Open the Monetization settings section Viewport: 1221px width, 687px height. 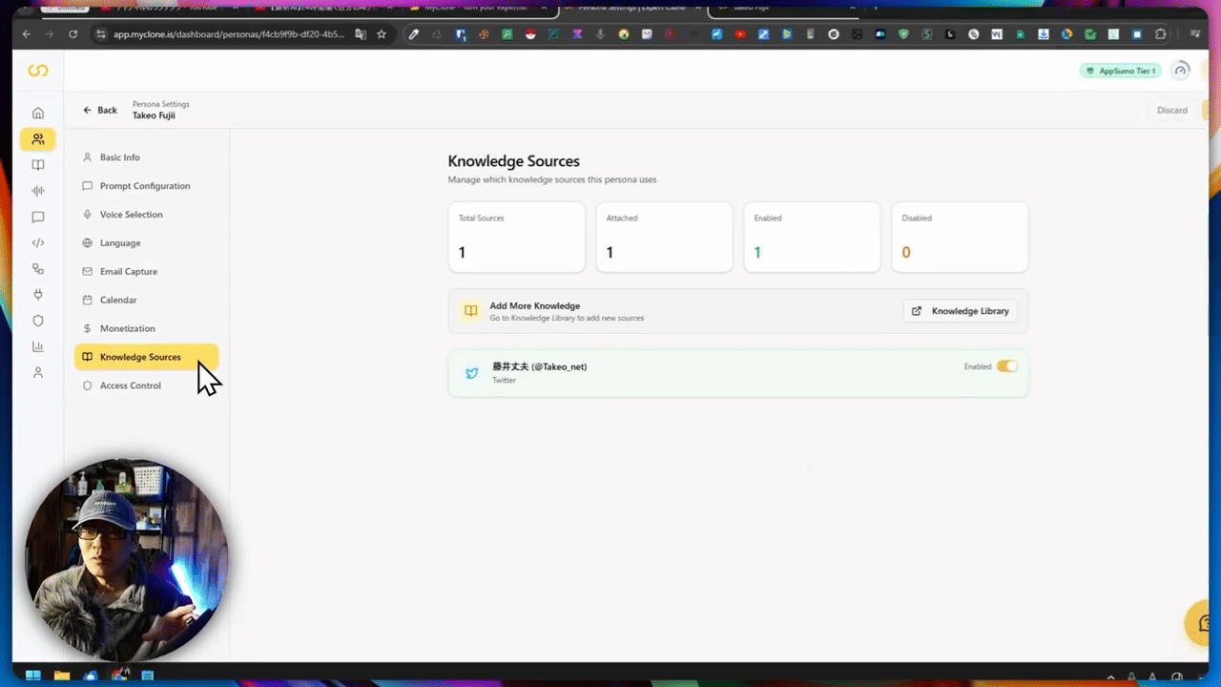pos(127,328)
